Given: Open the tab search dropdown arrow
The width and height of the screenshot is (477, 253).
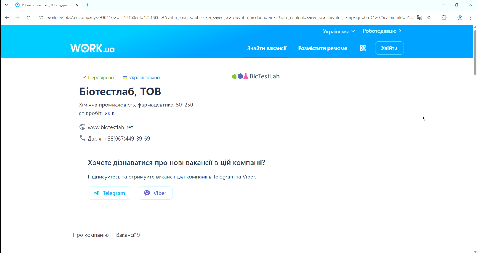Looking at the screenshot, I should pos(6,5).
